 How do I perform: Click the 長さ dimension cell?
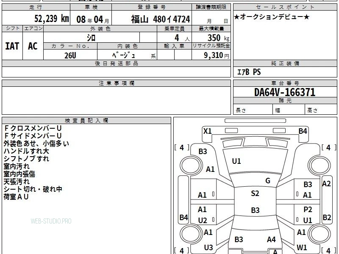253,110
